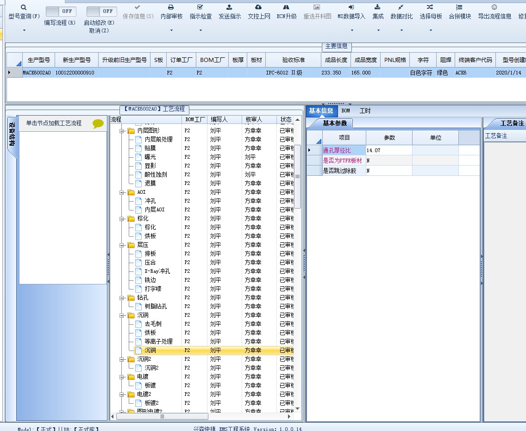Switch to the 基本信息 tab
Screen dimensions: 526x431
pos(321,111)
